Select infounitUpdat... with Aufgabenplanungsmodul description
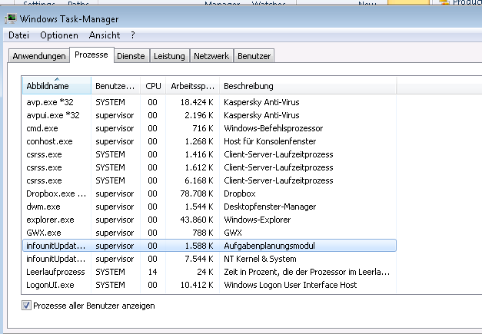 click(209, 246)
